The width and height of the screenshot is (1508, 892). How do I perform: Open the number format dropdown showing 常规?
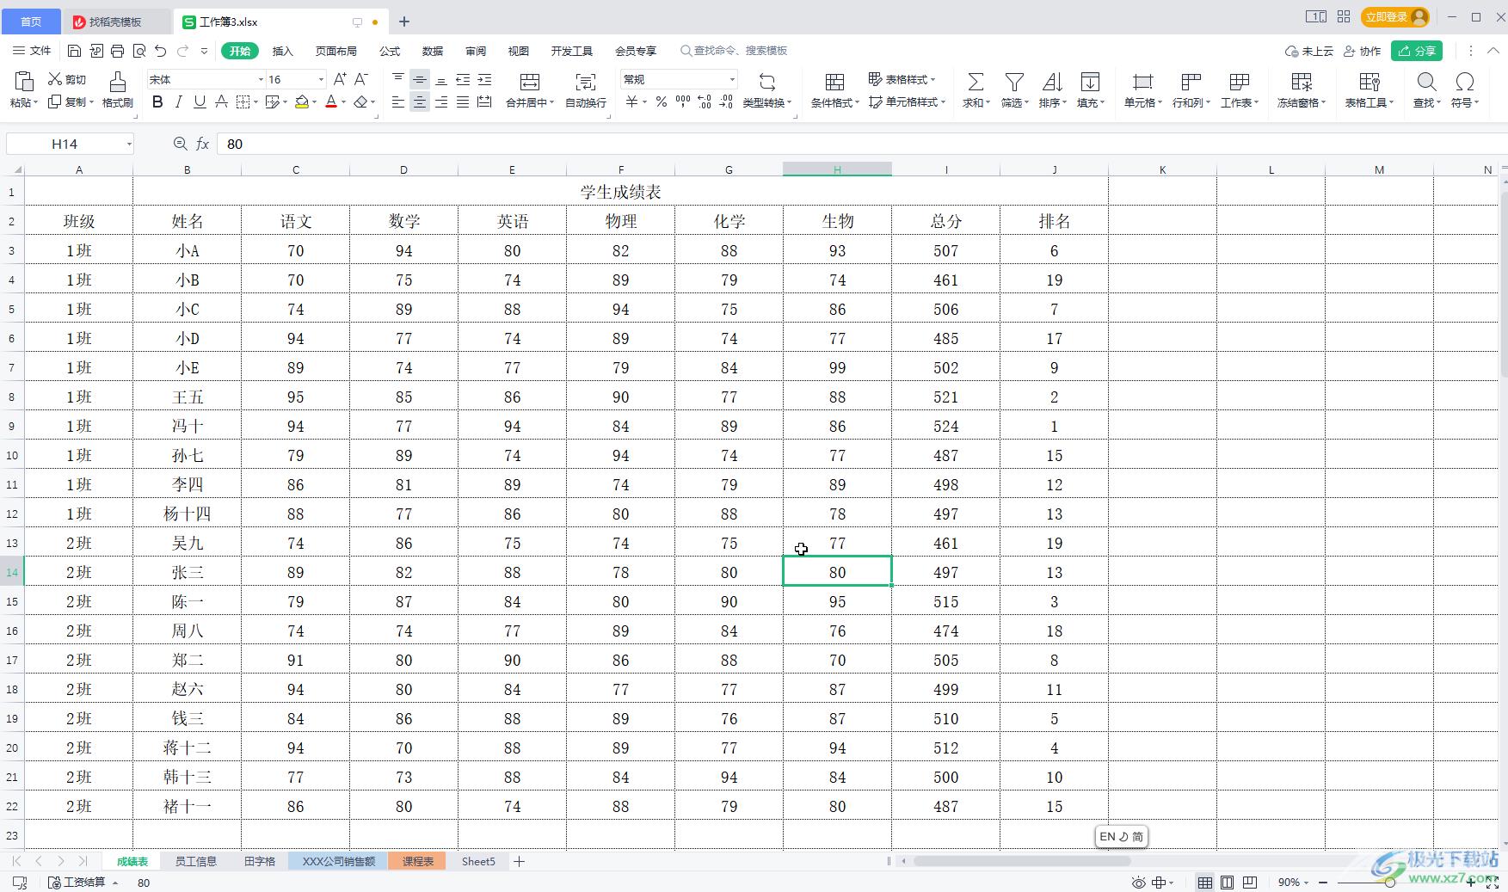click(x=732, y=79)
